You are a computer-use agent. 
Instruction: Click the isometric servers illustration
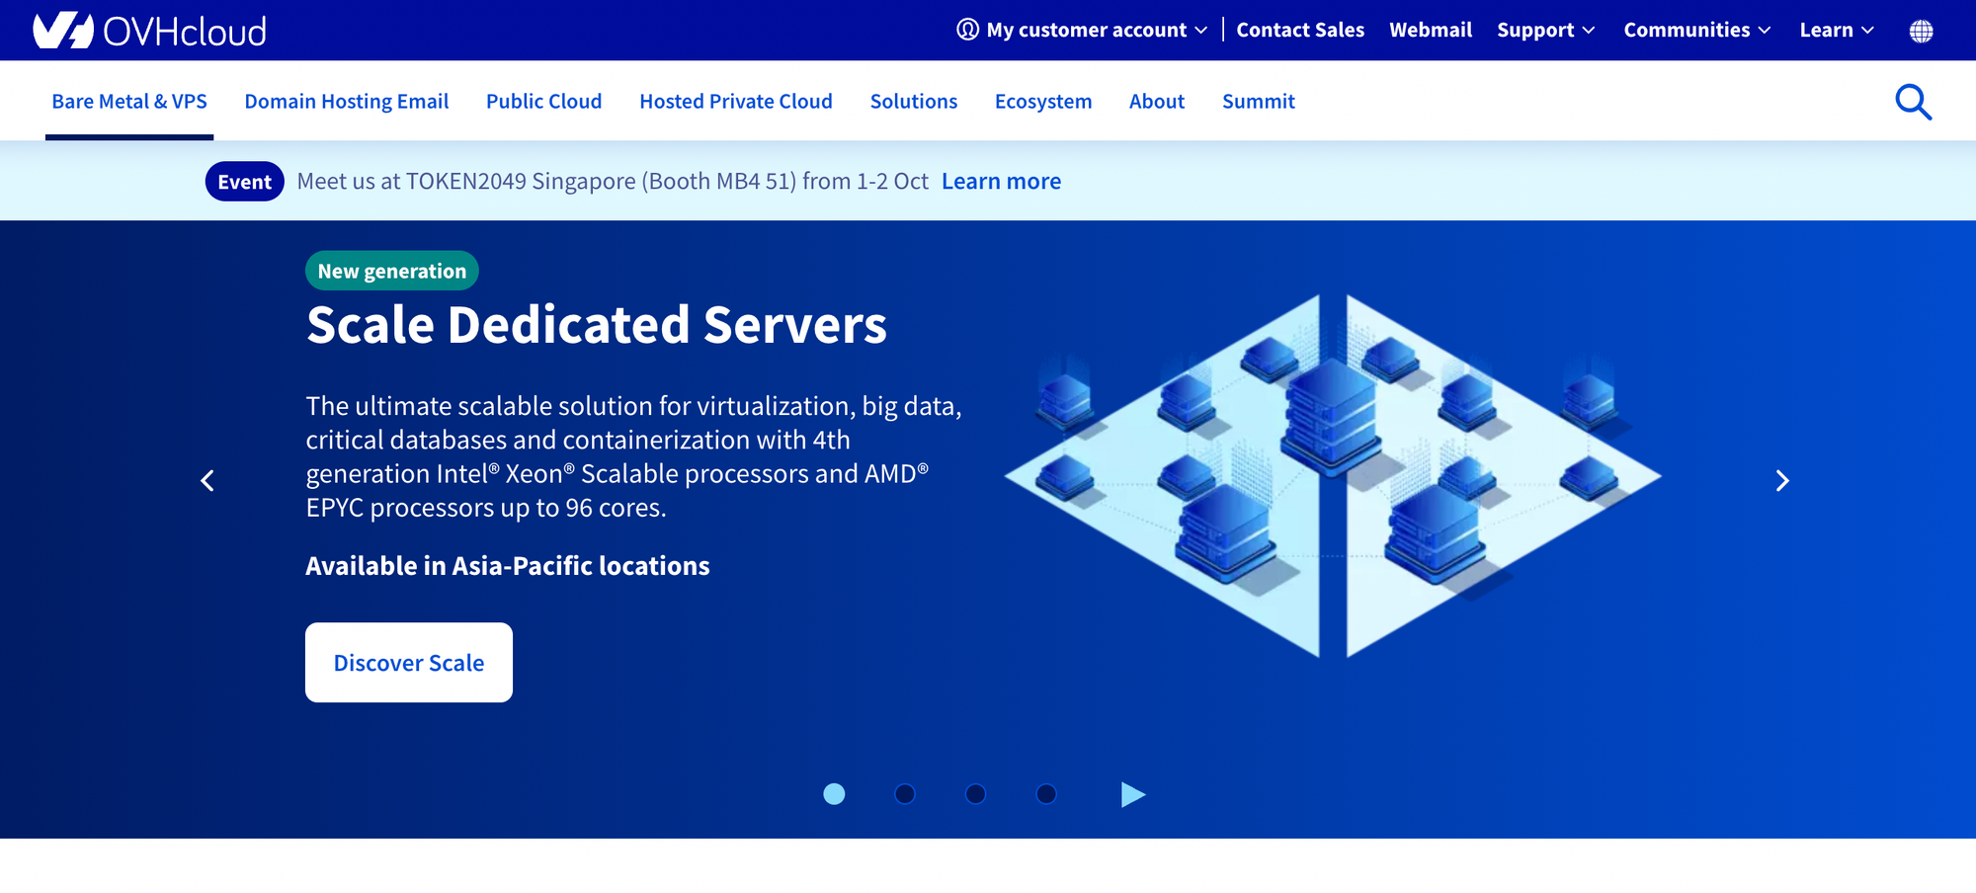tap(1333, 476)
